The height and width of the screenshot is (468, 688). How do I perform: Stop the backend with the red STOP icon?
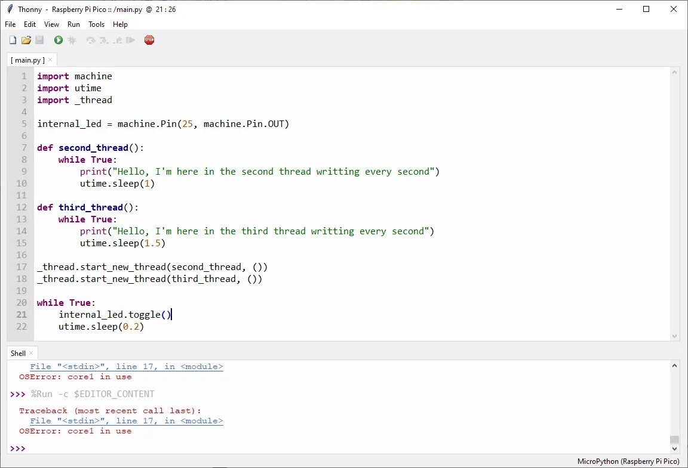pyautogui.click(x=149, y=41)
